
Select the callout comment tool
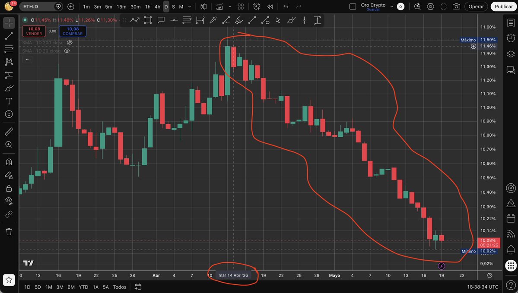[x=161, y=20]
